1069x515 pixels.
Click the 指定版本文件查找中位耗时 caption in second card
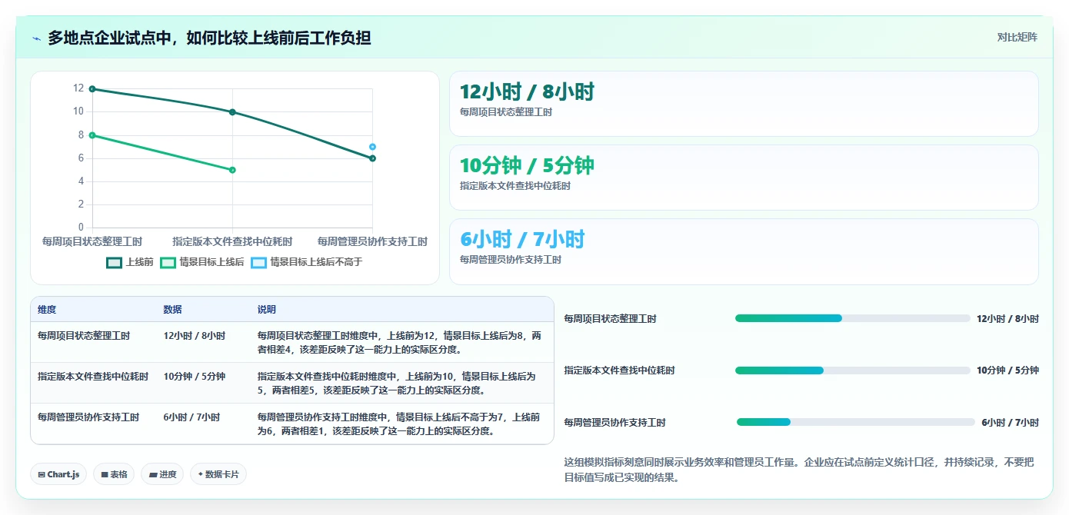coord(515,186)
